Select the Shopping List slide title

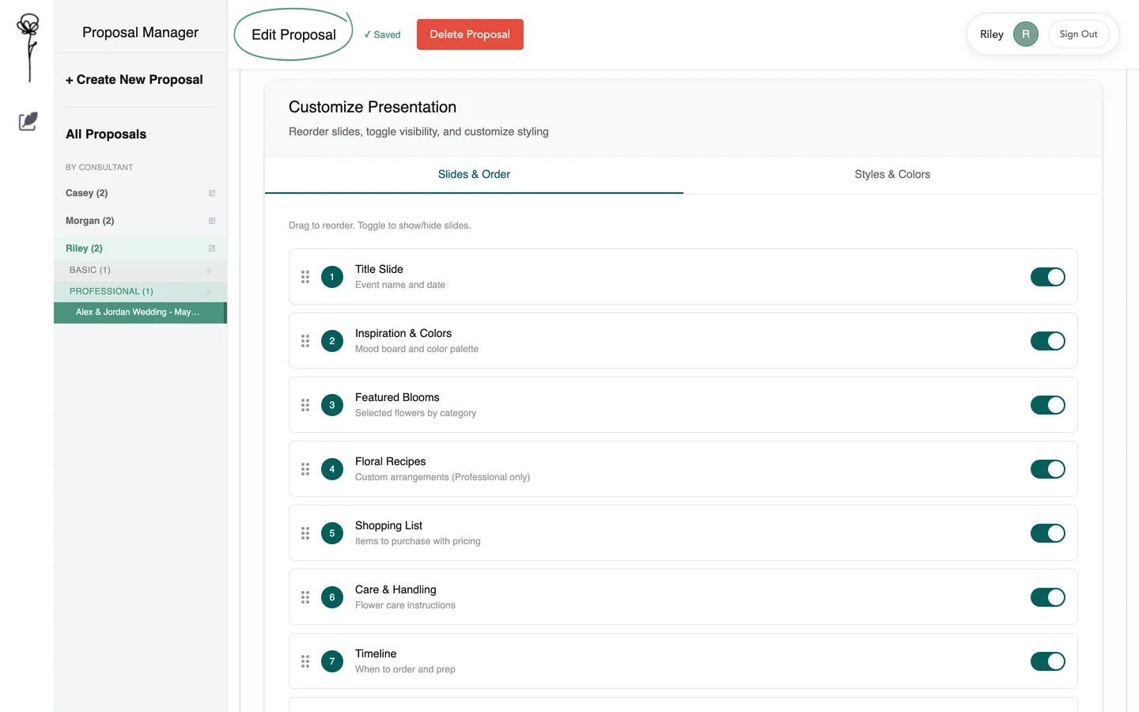tap(388, 526)
